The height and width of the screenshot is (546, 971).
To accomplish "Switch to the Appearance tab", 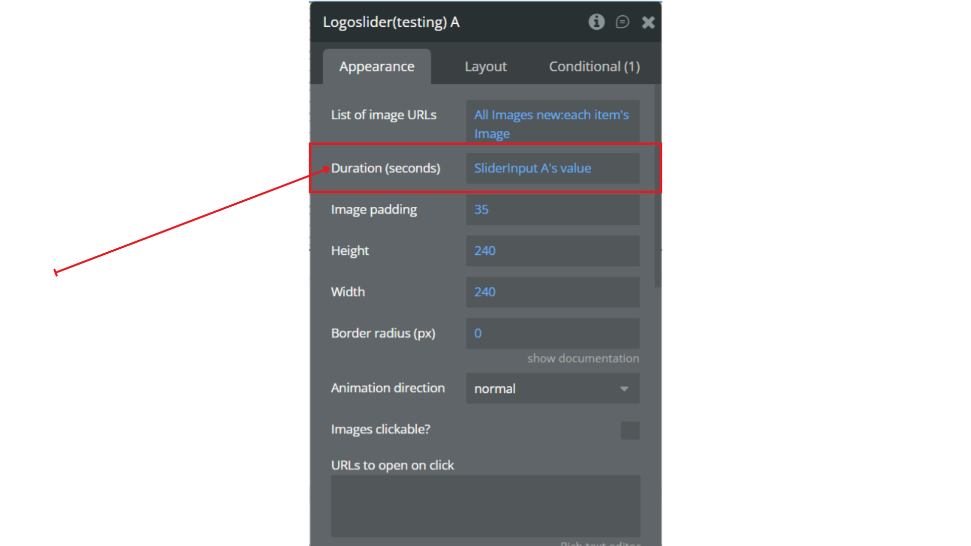I will coord(377,66).
